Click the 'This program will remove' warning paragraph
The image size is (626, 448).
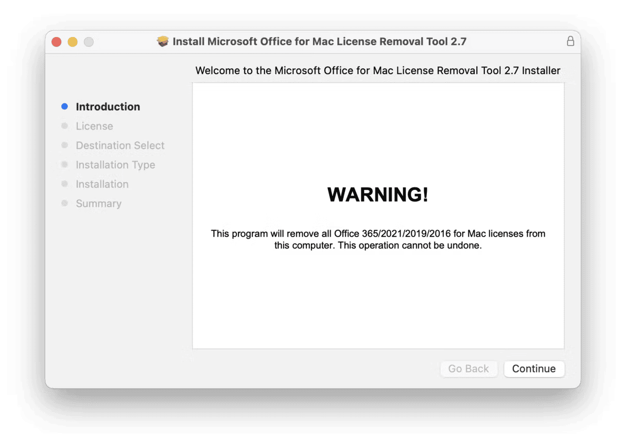[x=378, y=240]
